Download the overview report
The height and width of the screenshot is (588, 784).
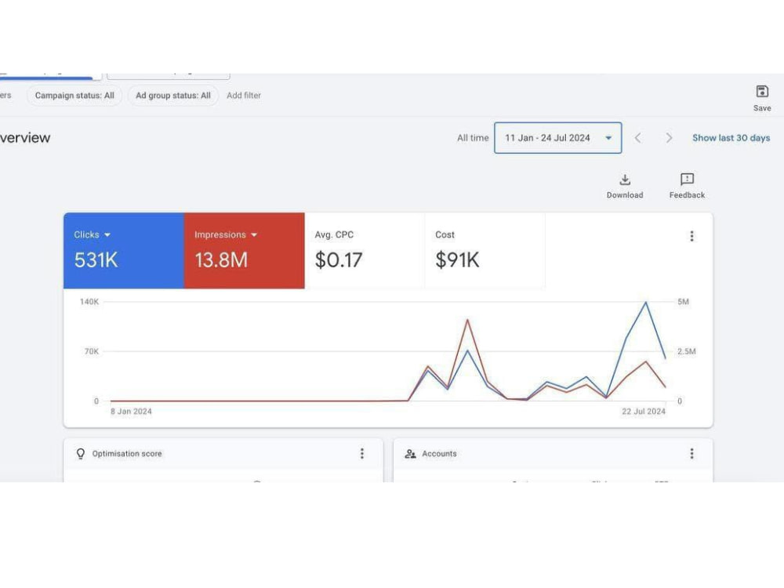click(625, 186)
